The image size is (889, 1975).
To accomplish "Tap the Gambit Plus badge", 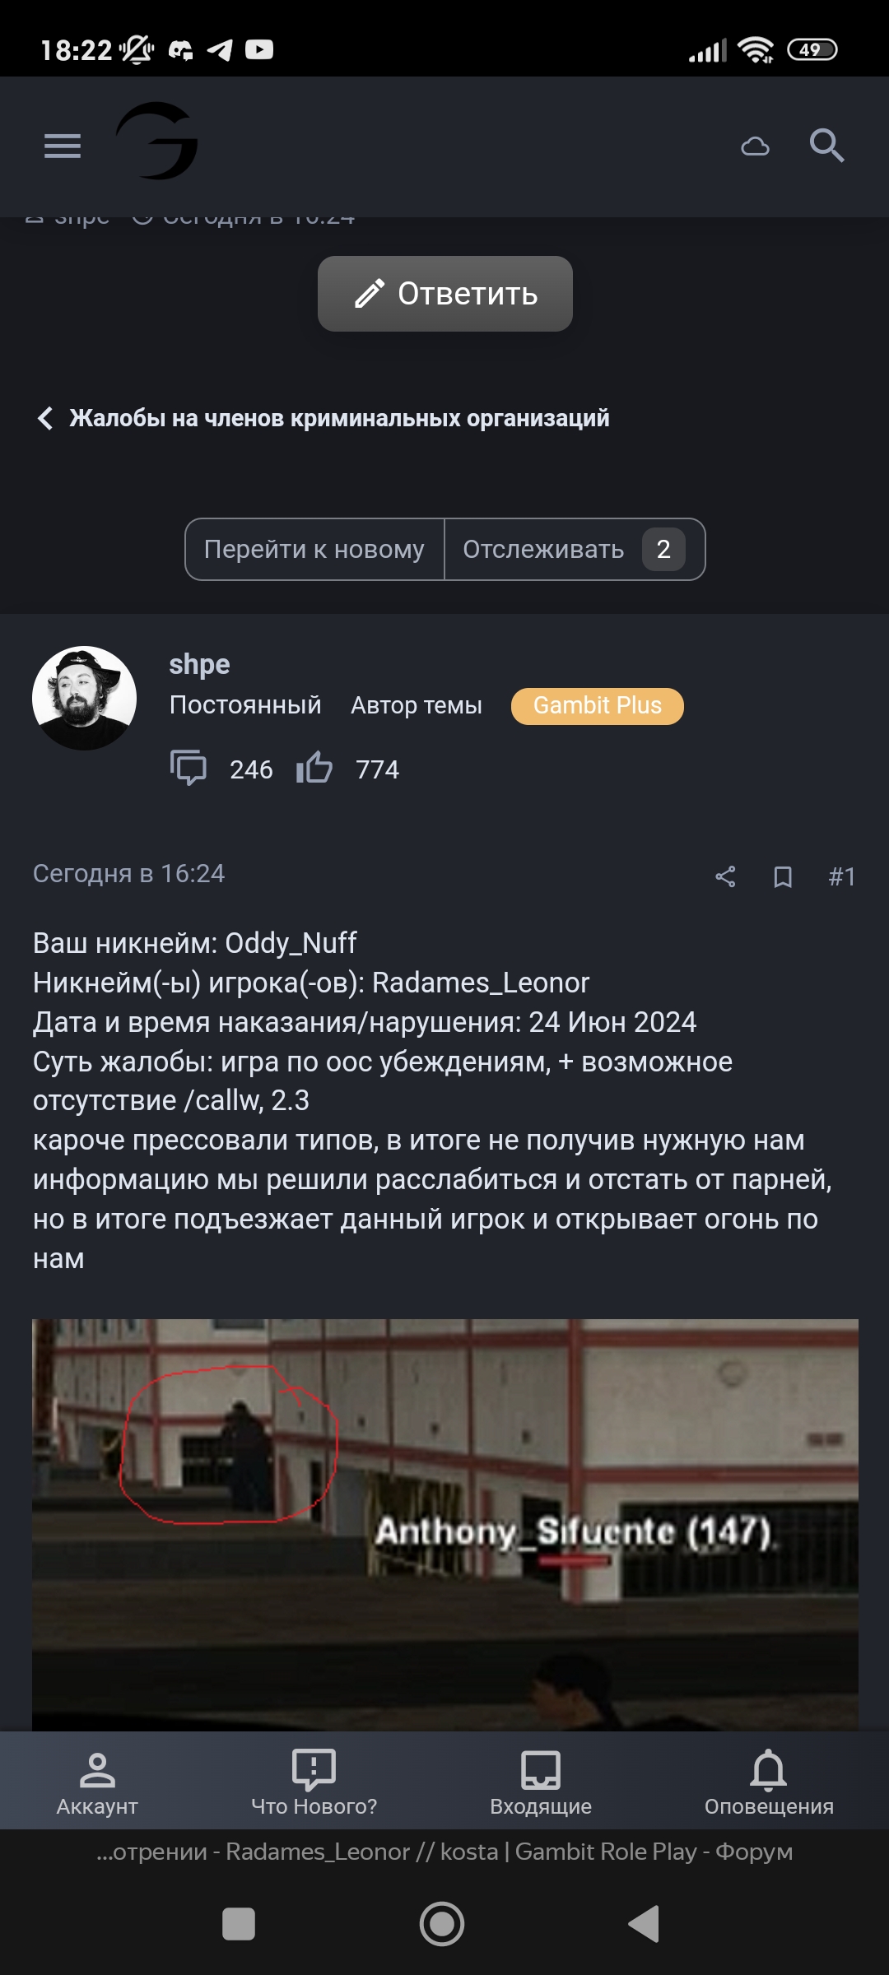I will pyautogui.click(x=598, y=706).
